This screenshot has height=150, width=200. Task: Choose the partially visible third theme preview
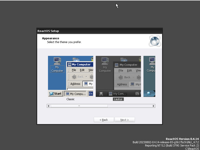point(149,76)
